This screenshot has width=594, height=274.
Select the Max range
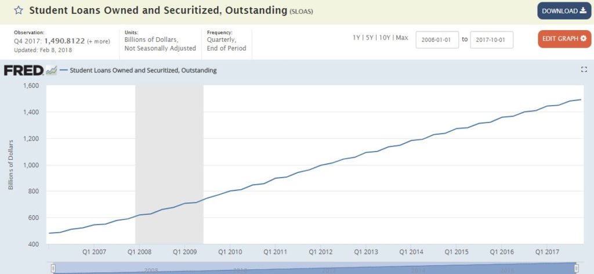pyautogui.click(x=402, y=38)
